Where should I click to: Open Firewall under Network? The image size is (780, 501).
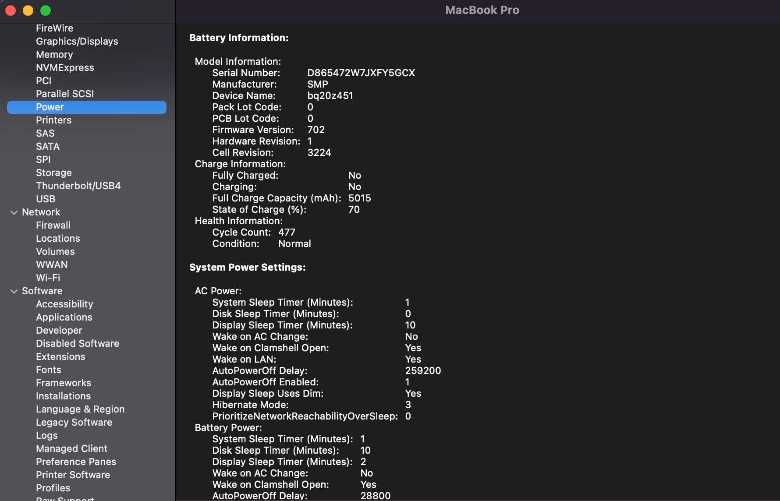(x=53, y=225)
